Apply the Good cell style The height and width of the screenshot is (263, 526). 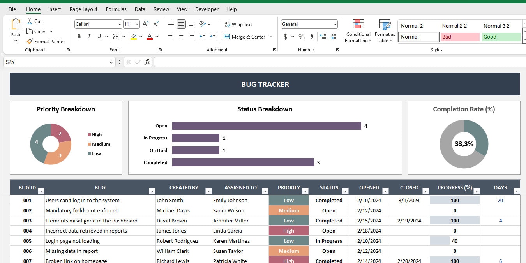point(501,37)
